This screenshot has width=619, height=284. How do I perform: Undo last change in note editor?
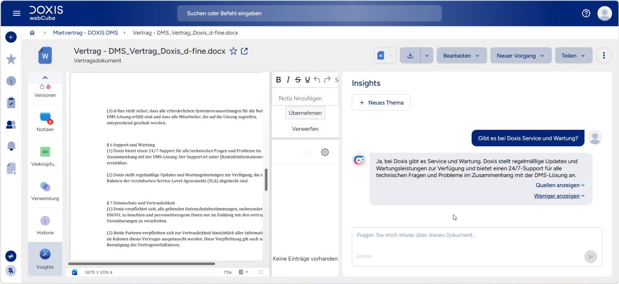point(317,79)
